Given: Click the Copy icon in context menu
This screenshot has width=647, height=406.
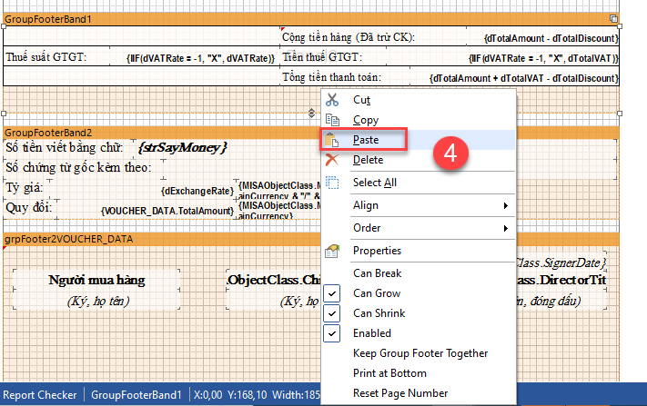Looking at the screenshot, I should [x=332, y=120].
